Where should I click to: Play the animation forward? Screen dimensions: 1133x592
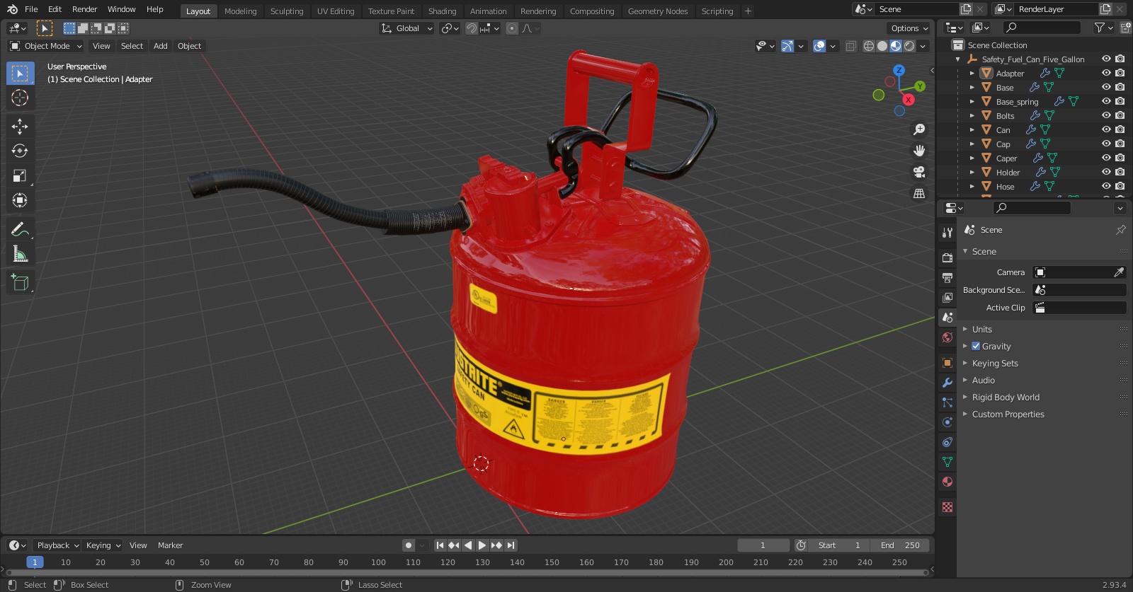tap(482, 545)
